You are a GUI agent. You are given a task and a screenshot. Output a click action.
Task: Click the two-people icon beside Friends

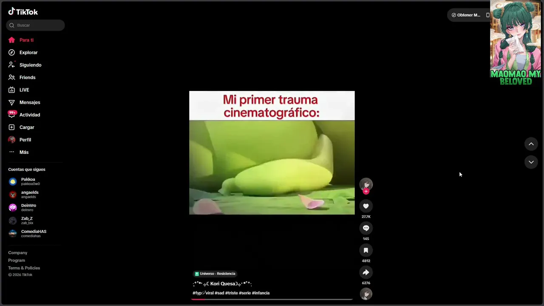click(x=11, y=77)
